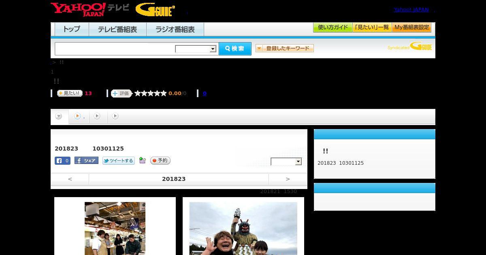Open My番組表設定 button
This screenshot has height=255, width=486.
(411, 28)
